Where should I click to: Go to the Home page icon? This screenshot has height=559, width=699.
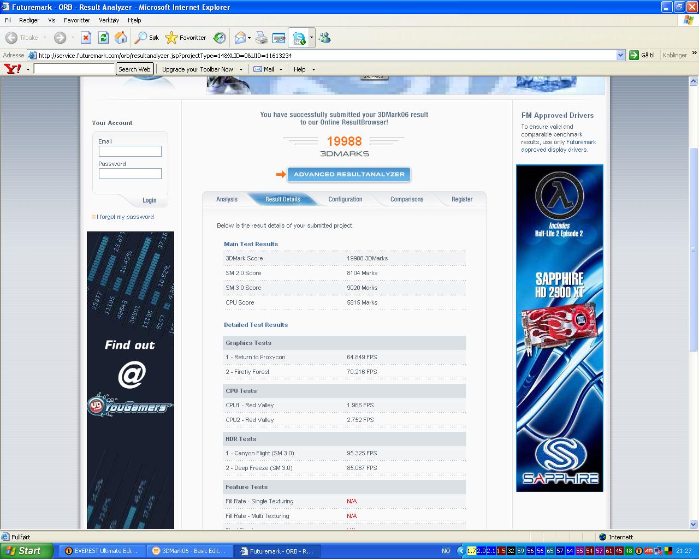121,38
